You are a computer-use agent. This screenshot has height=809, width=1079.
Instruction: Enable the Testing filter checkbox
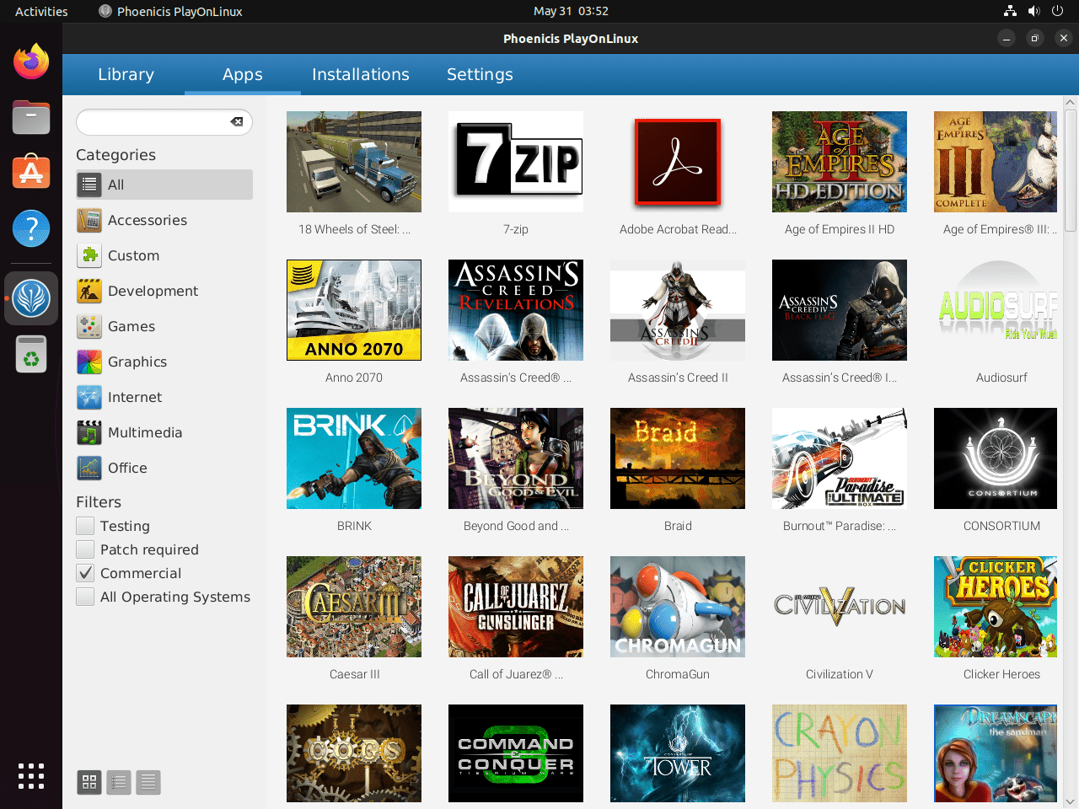tap(85, 526)
